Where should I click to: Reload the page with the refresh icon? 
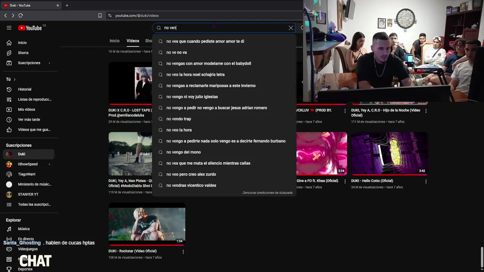(x=20, y=15)
